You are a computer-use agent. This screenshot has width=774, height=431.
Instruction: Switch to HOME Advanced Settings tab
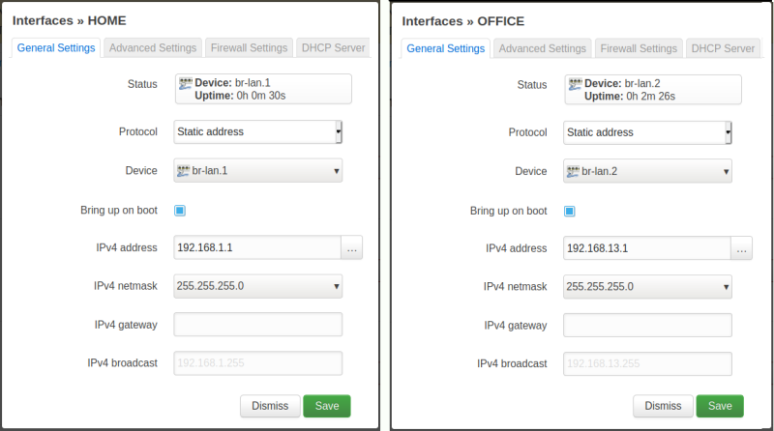pos(153,47)
